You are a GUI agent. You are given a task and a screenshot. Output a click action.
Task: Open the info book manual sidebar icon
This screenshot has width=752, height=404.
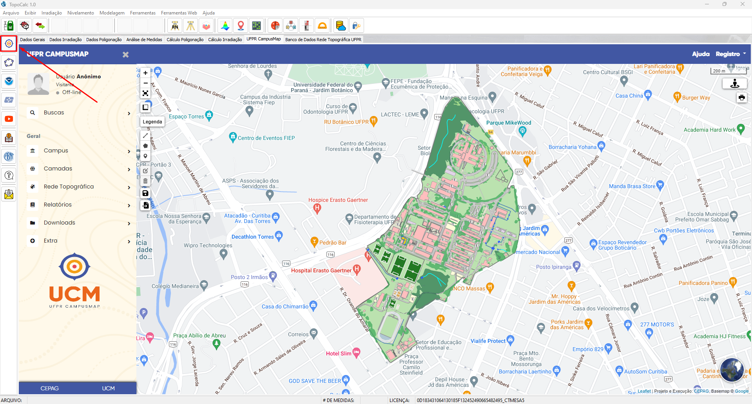(x=9, y=138)
